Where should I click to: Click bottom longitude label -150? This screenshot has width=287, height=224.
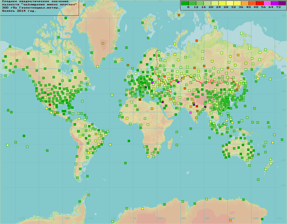[x=21, y=218]
